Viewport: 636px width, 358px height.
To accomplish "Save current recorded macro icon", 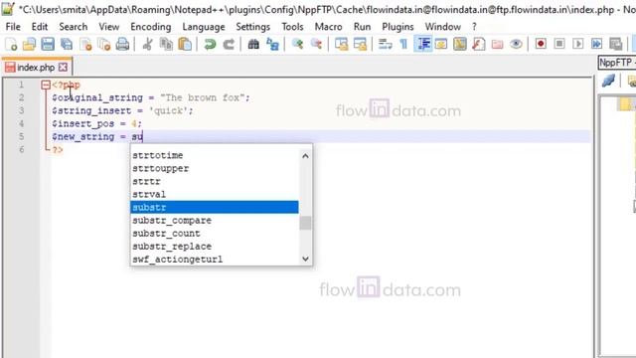I will coord(616,44).
